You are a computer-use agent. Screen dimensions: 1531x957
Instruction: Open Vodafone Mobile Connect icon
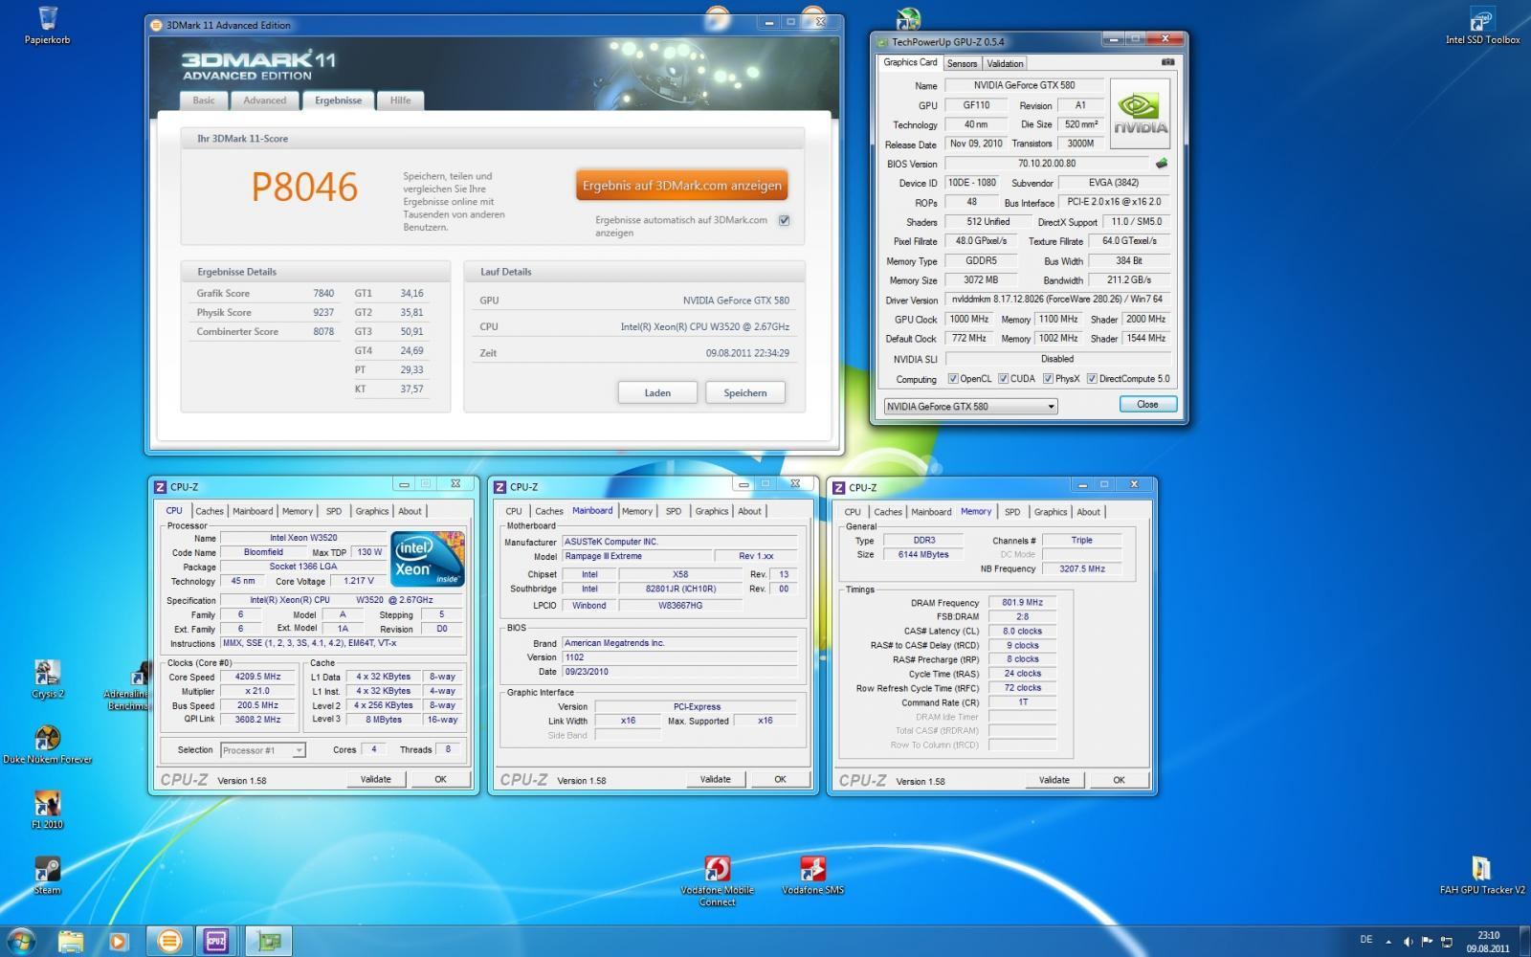pyautogui.click(x=717, y=880)
